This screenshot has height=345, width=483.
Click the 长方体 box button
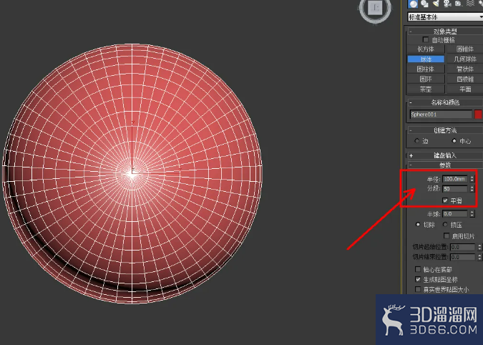pos(426,49)
